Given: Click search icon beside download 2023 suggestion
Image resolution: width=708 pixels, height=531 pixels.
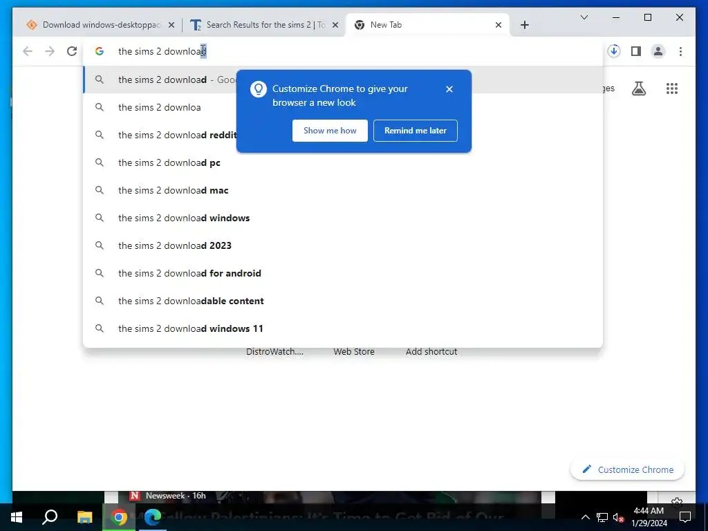Looking at the screenshot, I should point(100,245).
